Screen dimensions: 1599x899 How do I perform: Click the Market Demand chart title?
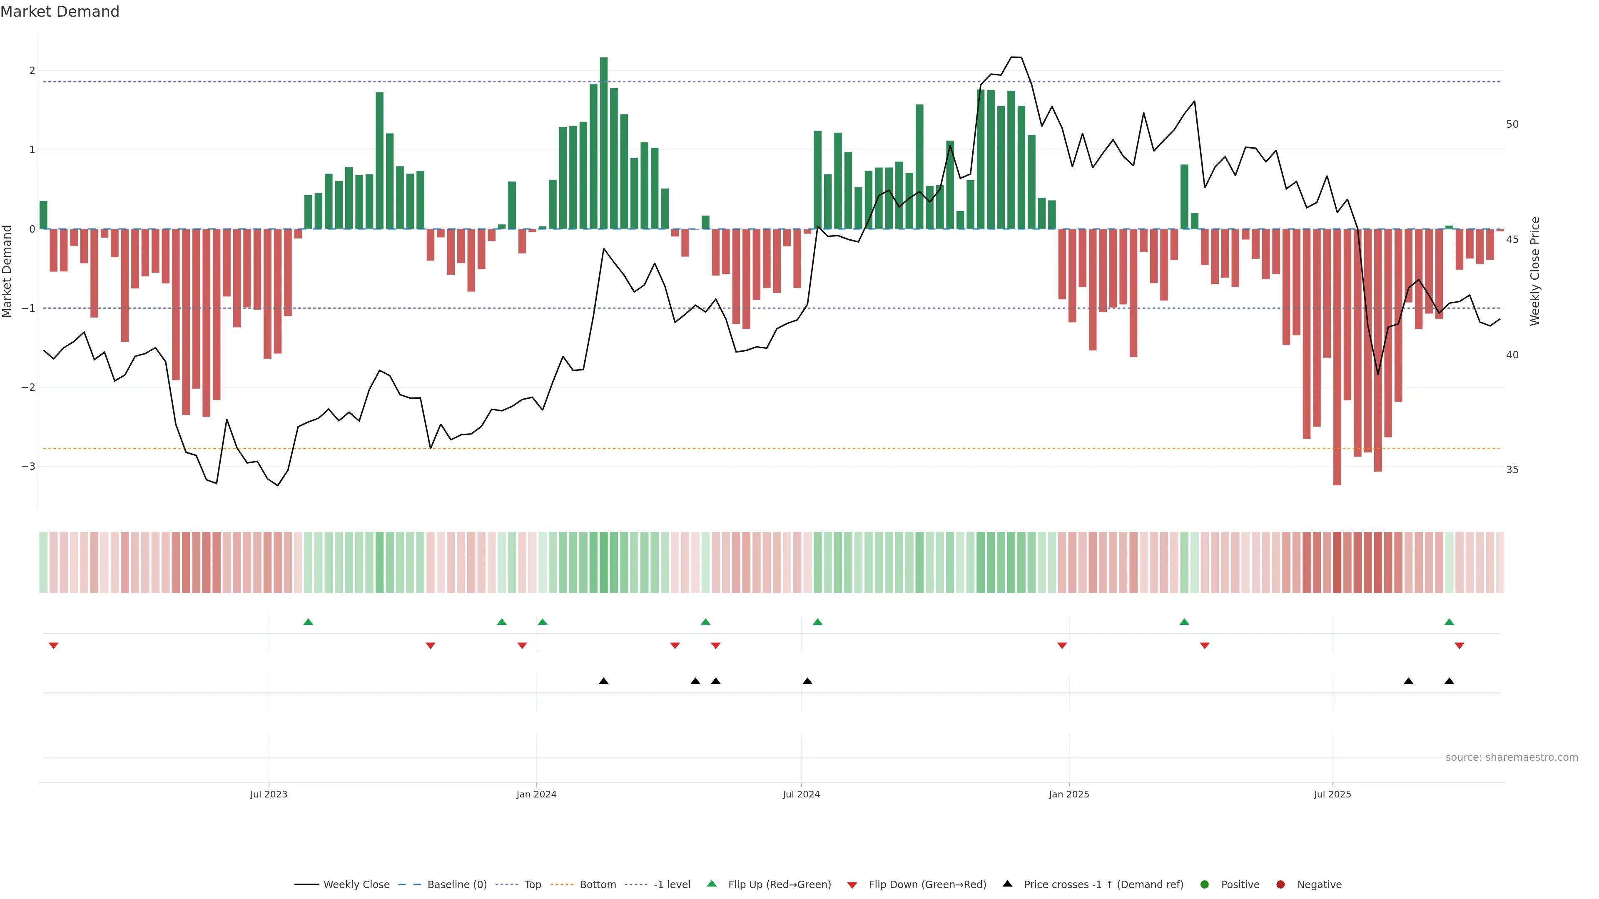click(60, 12)
